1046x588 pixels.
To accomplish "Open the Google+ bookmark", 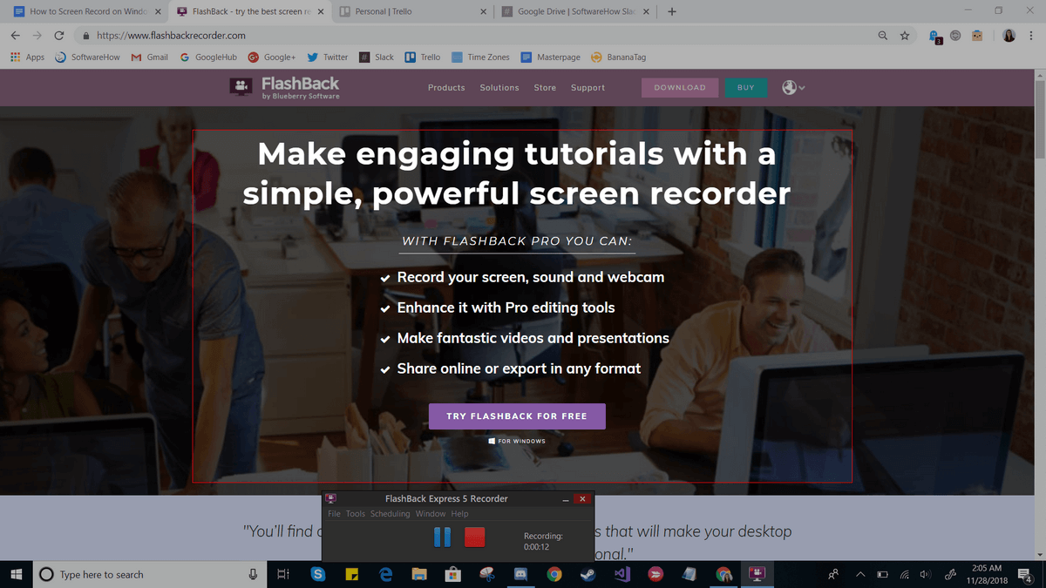I will pos(272,57).
